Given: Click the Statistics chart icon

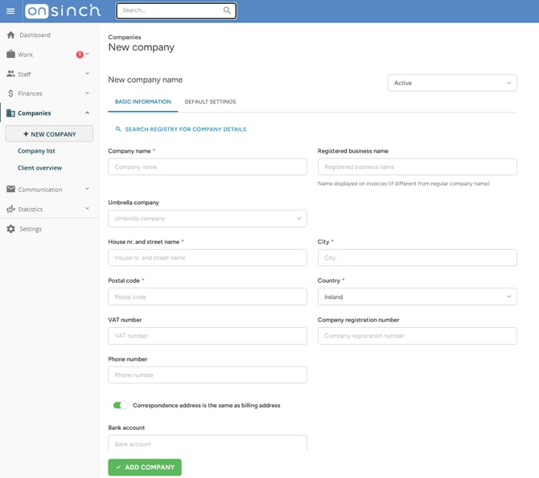Looking at the screenshot, I should click(x=10, y=209).
